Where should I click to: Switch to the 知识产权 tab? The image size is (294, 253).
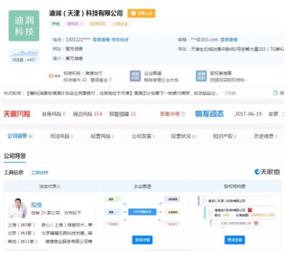tap(224, 136)
